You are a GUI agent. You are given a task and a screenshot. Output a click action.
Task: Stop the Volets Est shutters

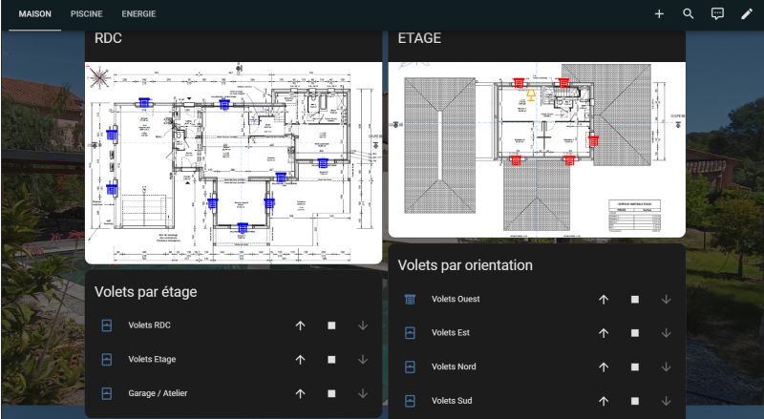635,333
